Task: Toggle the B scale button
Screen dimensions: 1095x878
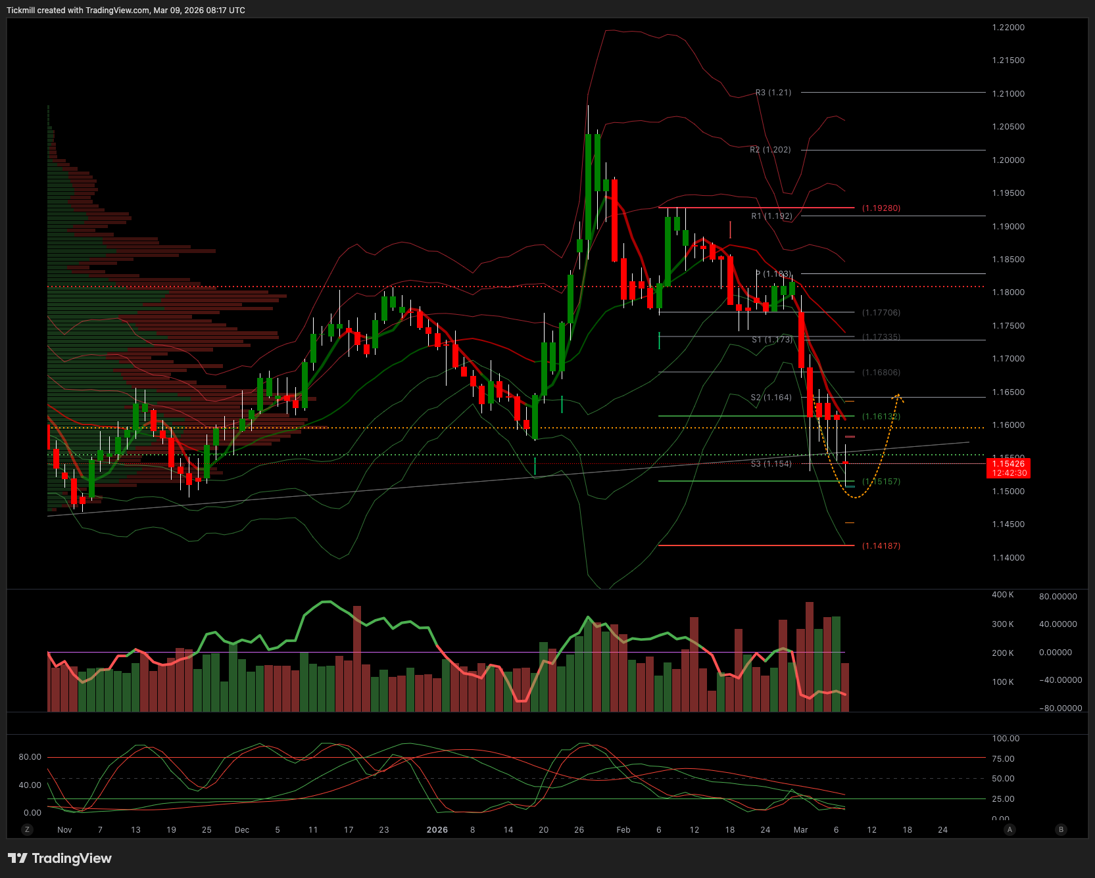Action: tap(1060, 829)
